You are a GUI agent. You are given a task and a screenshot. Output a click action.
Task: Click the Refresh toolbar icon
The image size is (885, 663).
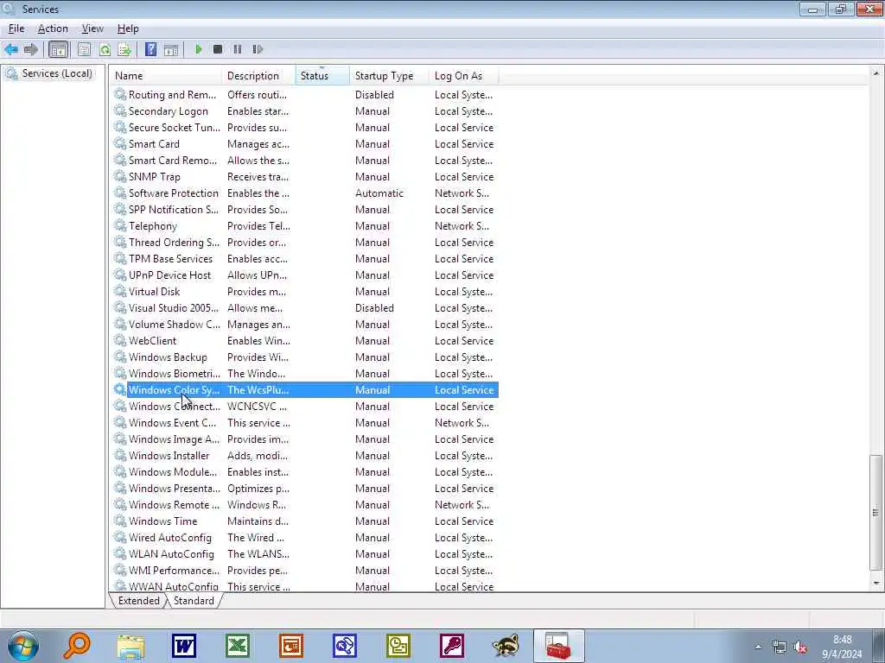tap(105, 49)
